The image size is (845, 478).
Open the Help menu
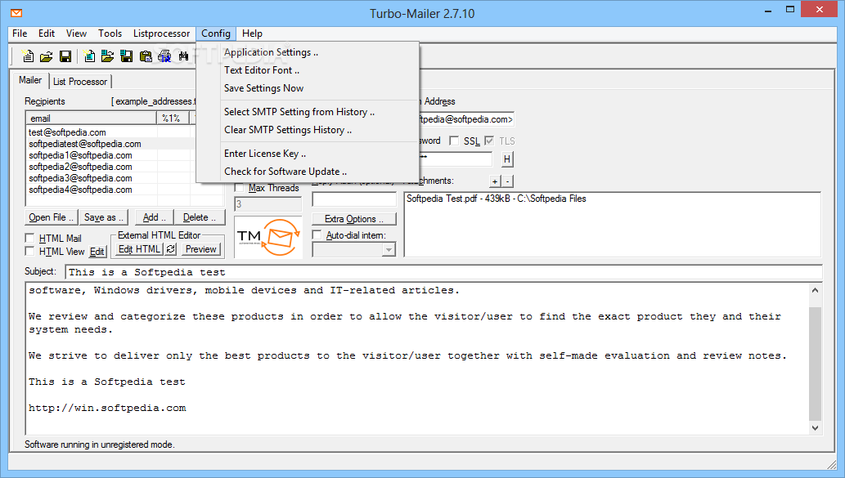252,34
